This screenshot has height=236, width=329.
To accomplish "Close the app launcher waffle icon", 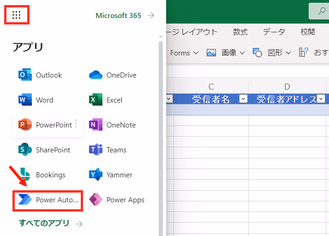I will tap(16, 15).
